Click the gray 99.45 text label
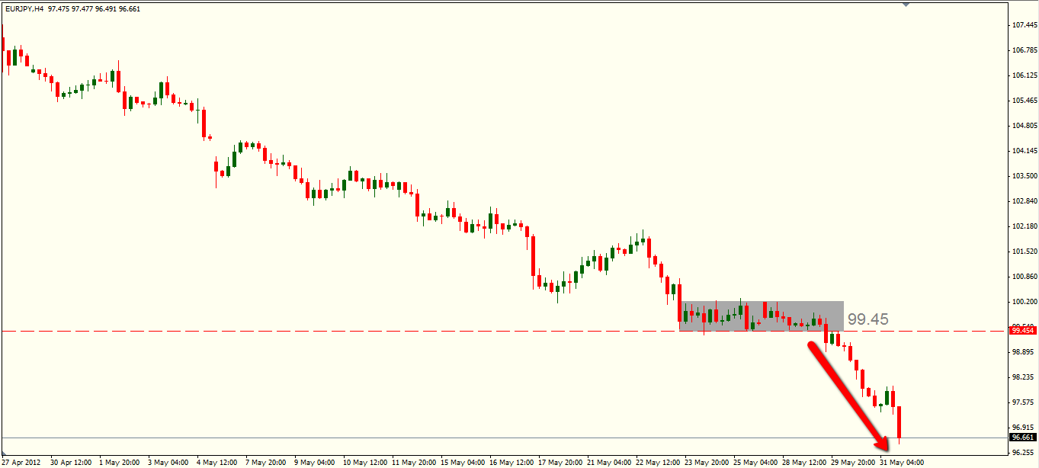The image size is (1039, 468). (868, 319)
